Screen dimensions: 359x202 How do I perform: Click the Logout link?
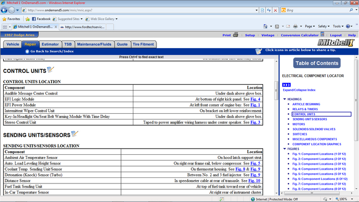click(x=335, y=35)
